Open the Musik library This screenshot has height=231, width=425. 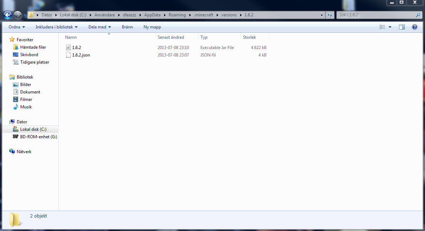click(x=26, y=107)
